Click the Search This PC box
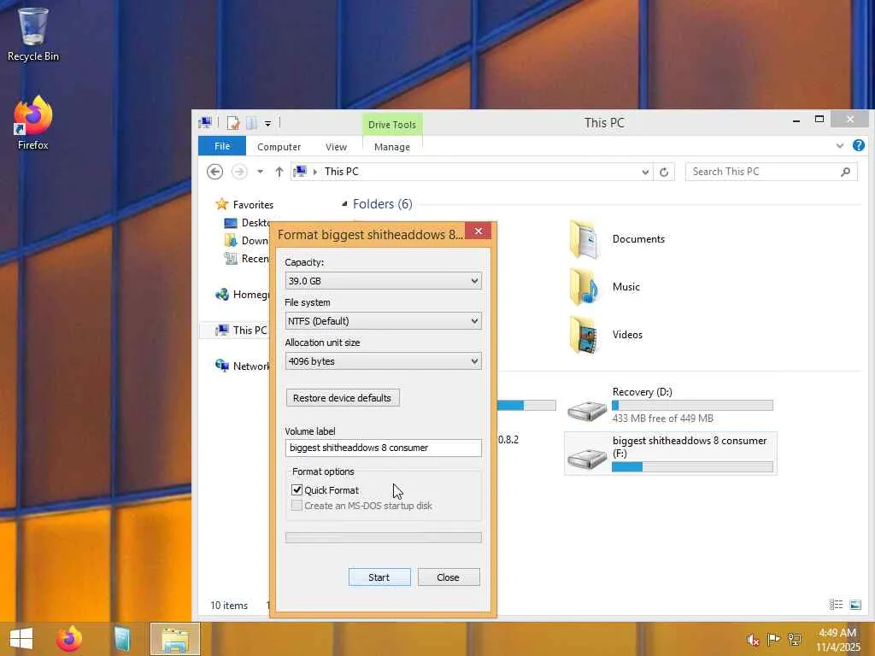875x656 pixels. pyautogui.click(x=772, y=172)
